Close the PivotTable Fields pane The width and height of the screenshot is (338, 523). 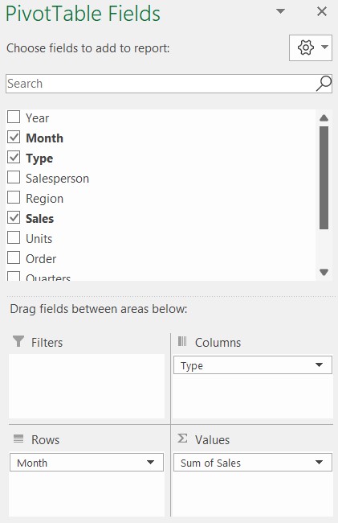322,12
